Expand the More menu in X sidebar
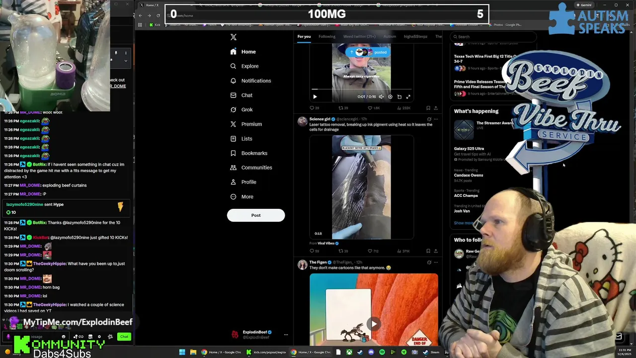This screenshot has width=636, height=358. pos(242,196)
